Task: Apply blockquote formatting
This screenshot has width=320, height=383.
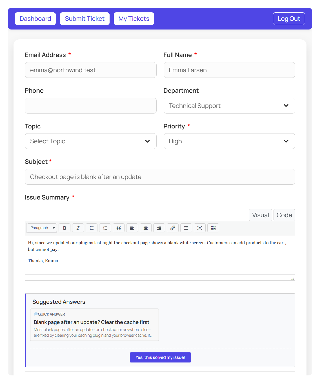Action: (x=119, y=228)
